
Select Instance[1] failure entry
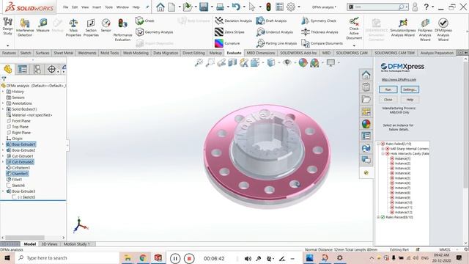(x=402, y=158)
